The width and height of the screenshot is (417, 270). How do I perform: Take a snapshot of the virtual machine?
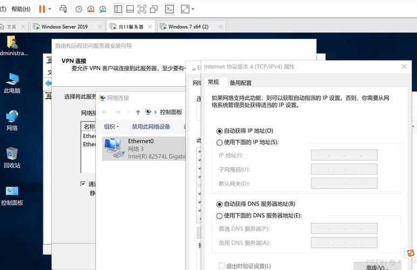click(x=79, y=9)
